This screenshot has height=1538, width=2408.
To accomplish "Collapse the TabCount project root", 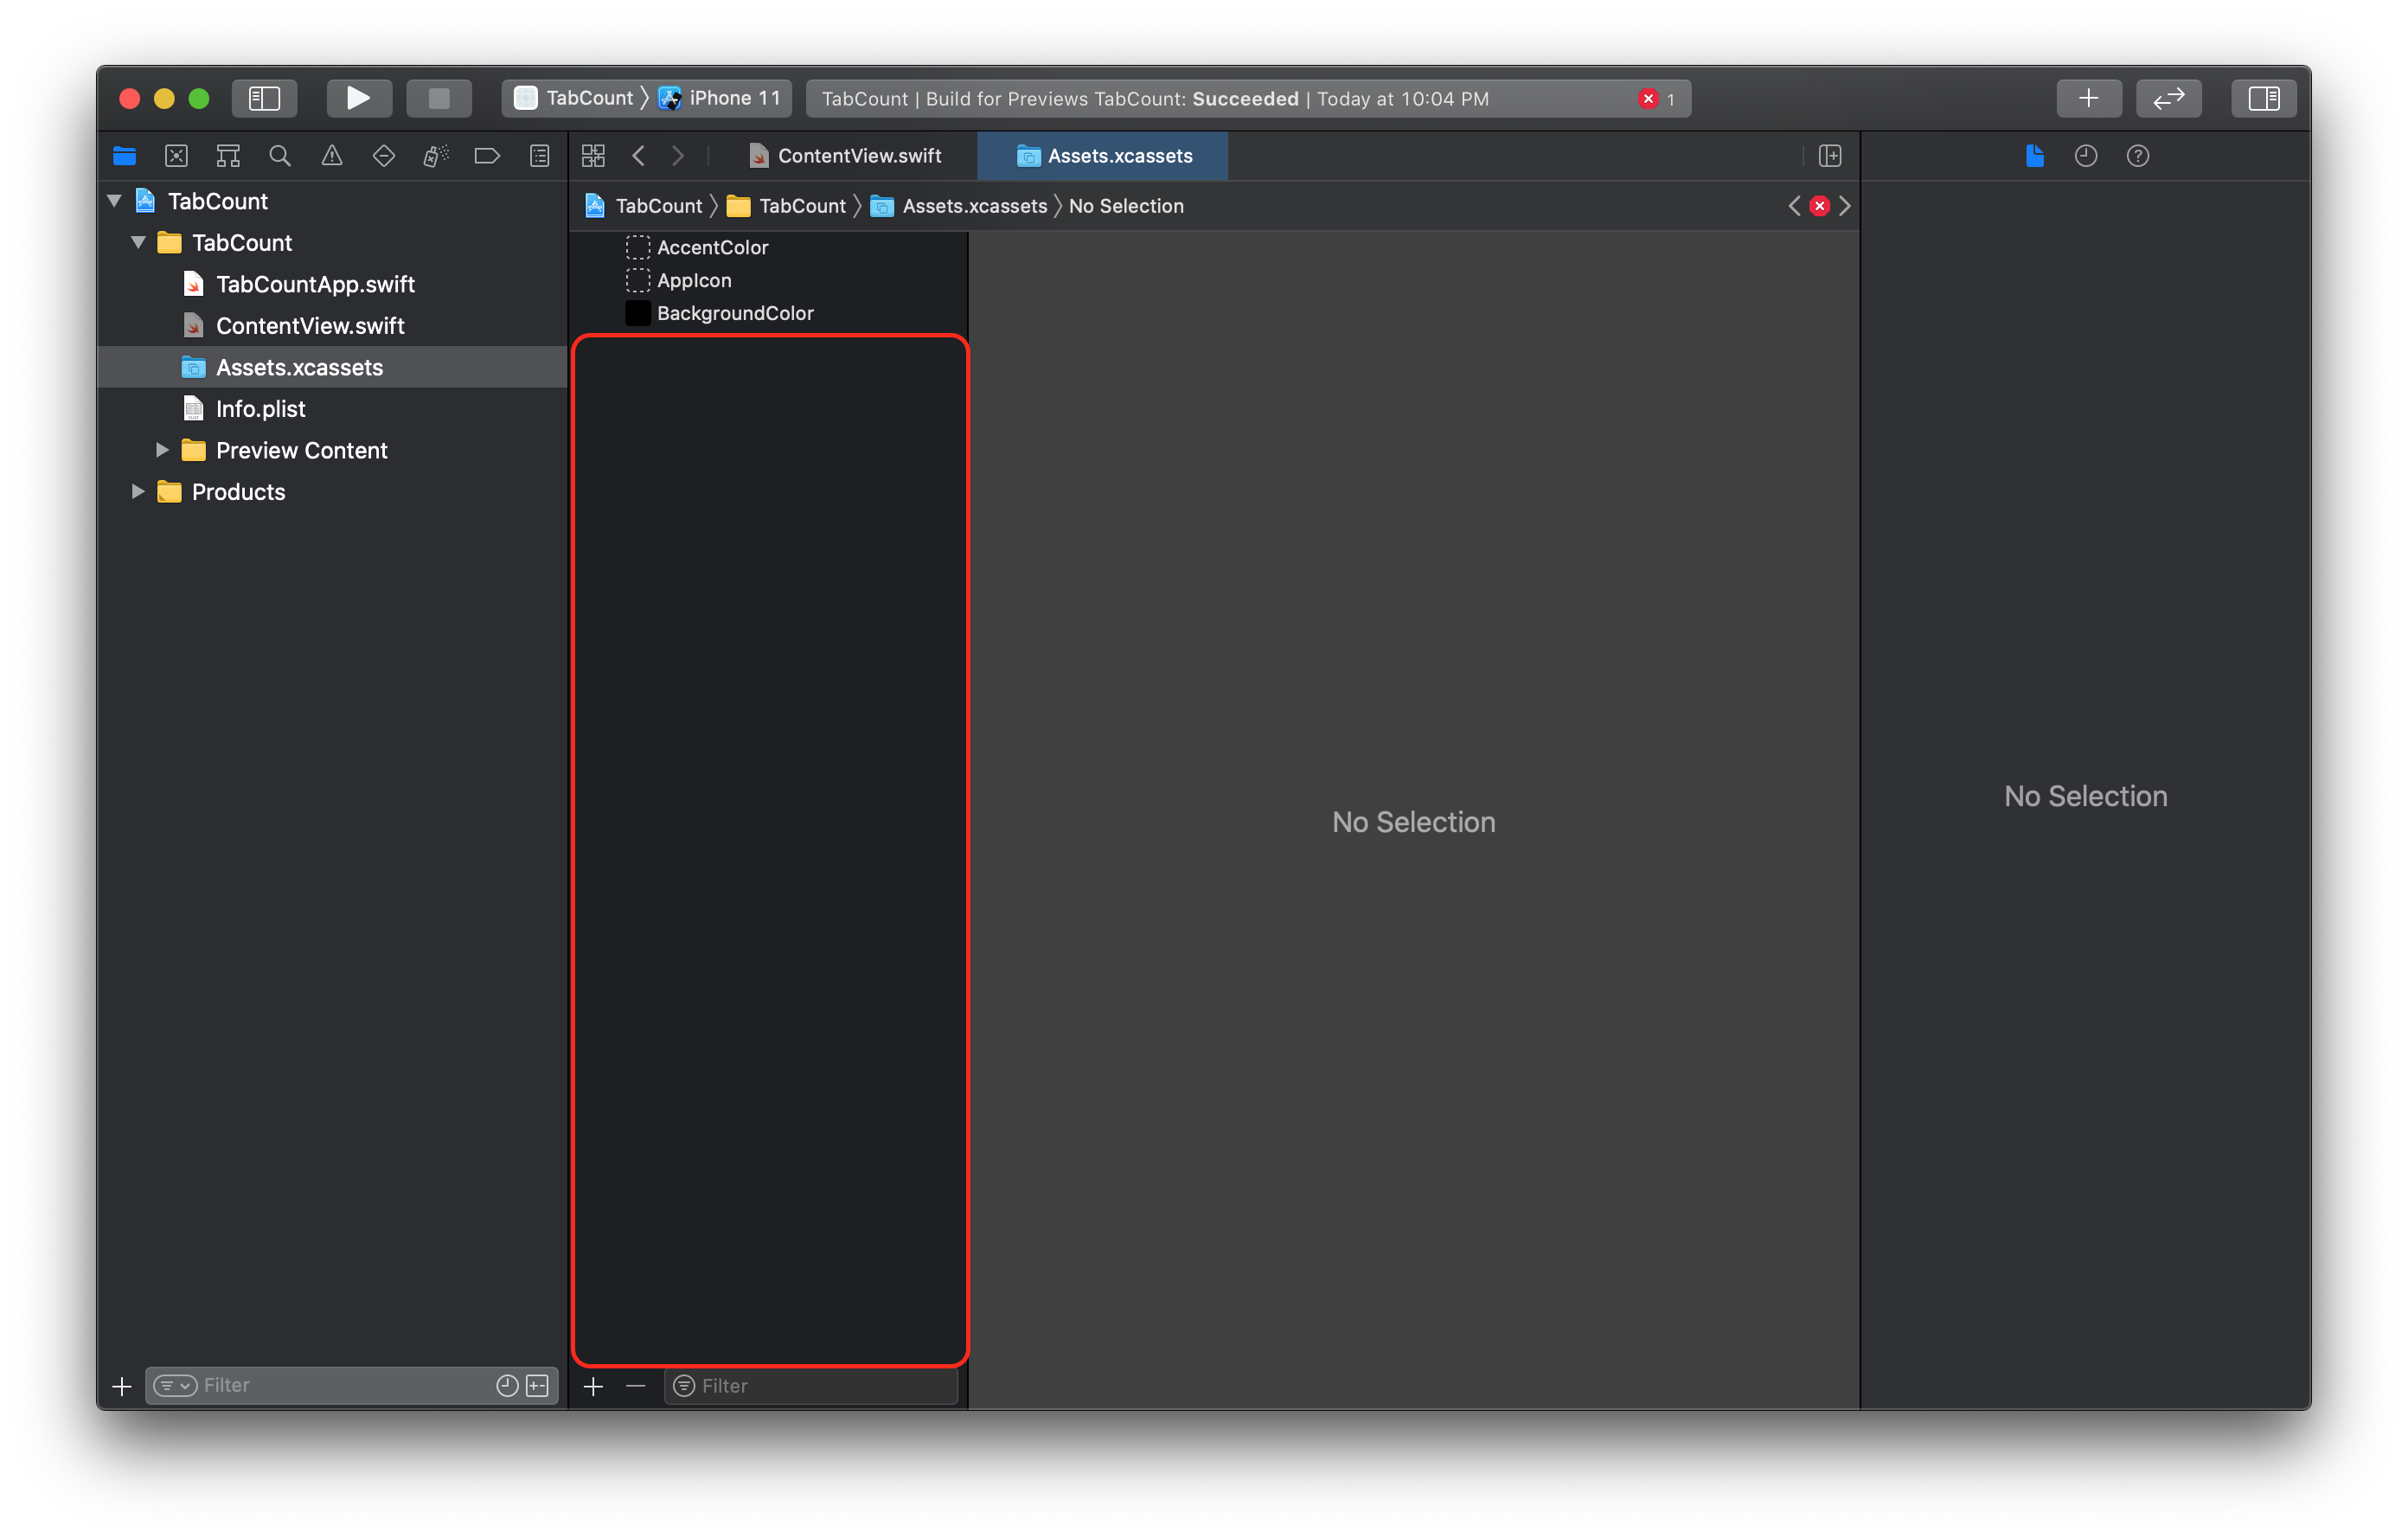I will [114, 201].
